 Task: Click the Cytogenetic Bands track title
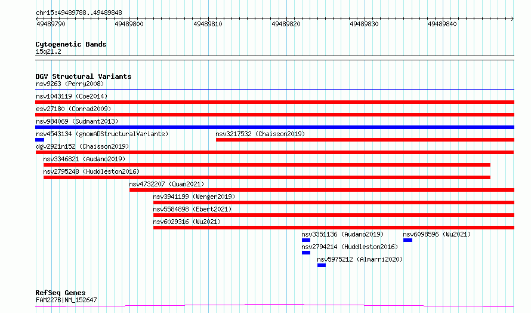pyautogui.click(x=71, y=44)
